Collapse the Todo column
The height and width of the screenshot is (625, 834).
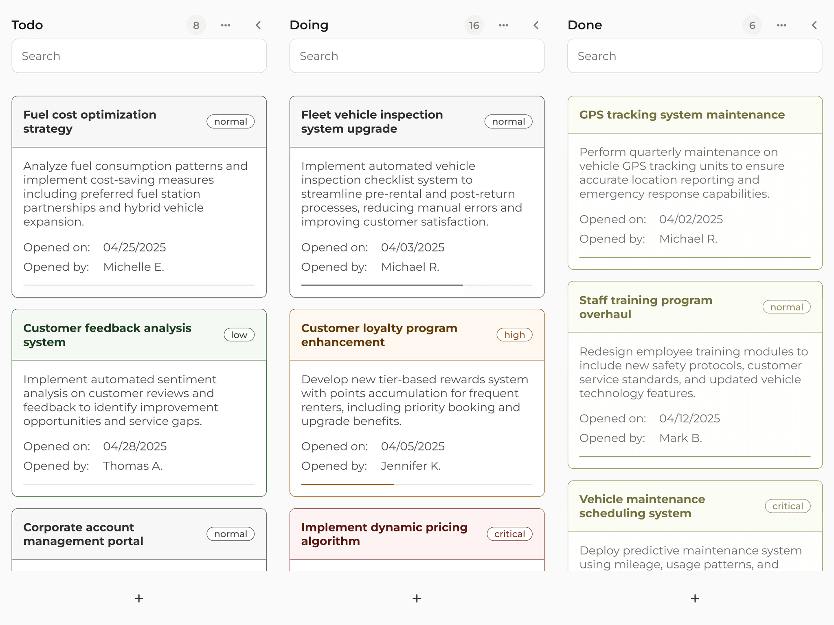[258, 25]
